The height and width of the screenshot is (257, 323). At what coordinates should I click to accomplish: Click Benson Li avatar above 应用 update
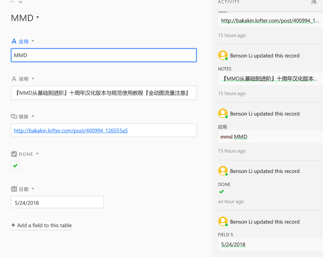(x=223, y=113)
